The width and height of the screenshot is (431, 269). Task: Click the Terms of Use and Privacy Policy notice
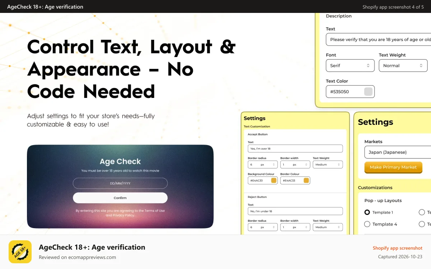coord(120,213)
